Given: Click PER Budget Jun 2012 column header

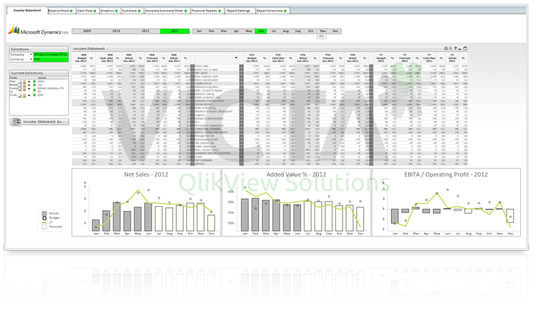Looking at the screenshot, I should tap(81, 58).
